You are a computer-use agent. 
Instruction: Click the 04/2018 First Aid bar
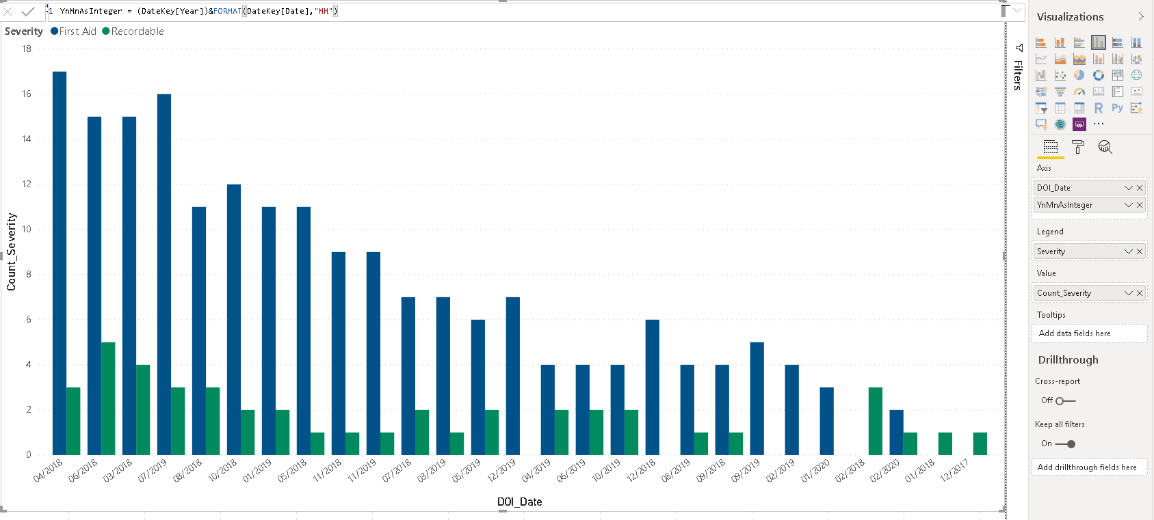[x=60, y=263]
